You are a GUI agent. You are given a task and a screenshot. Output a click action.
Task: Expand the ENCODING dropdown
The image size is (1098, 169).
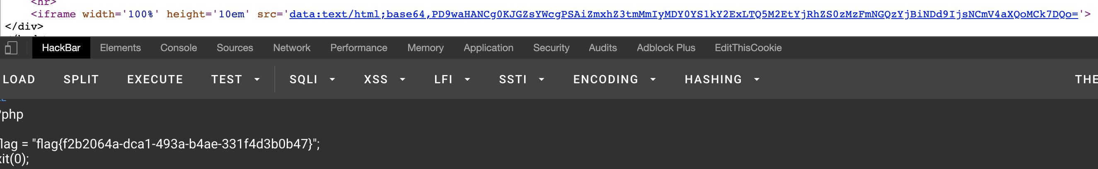pos(614,79)
